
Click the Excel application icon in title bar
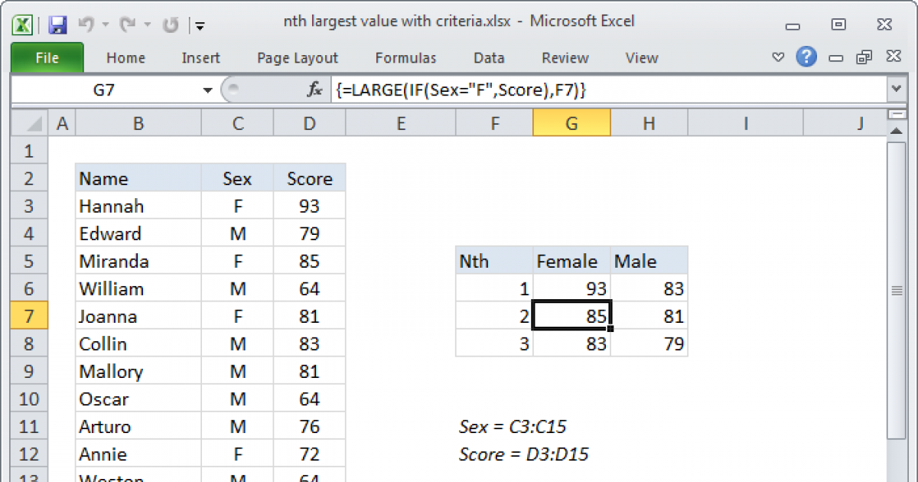click(22, 24)
